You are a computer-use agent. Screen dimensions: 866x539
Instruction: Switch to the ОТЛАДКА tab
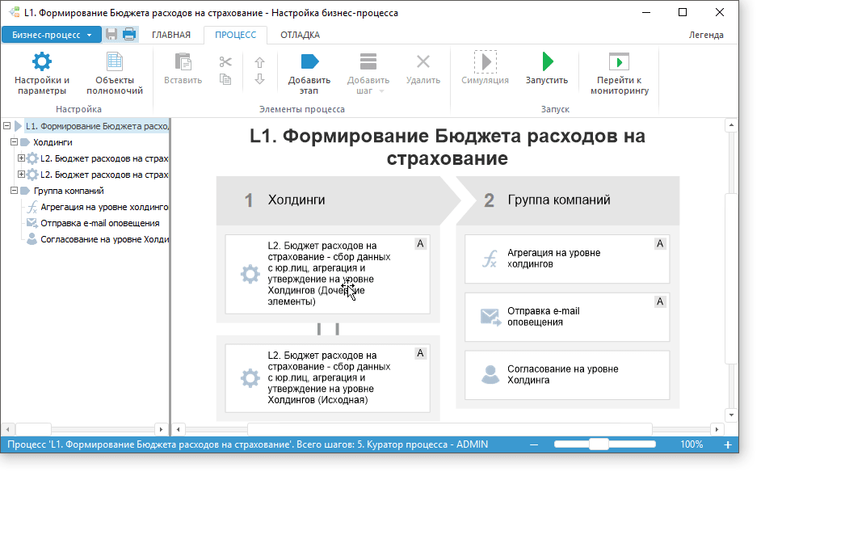300,35
